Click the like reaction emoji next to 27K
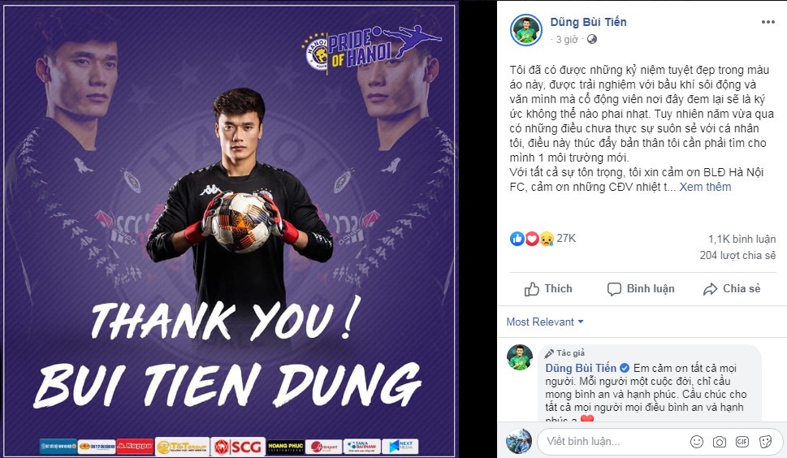The height and width of the screenshot is (458, 787). pyautogui.click(x=517, y=239)
